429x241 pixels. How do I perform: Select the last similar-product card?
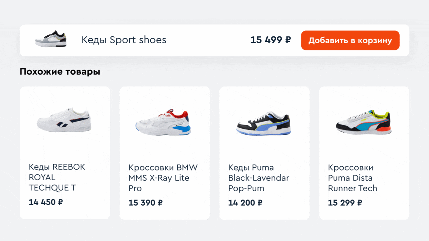click(x=364, y=151)
